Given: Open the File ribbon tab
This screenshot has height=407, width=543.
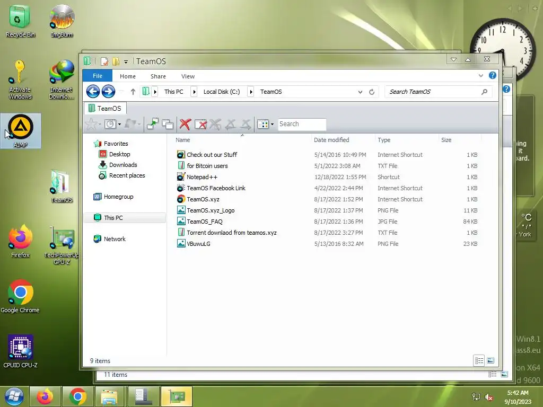Looking at the screenshot, I should point(98,76).
